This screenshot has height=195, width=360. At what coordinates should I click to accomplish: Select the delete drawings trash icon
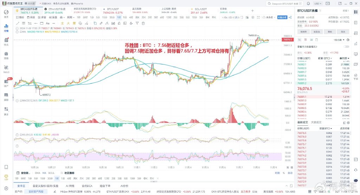[143, 23]
